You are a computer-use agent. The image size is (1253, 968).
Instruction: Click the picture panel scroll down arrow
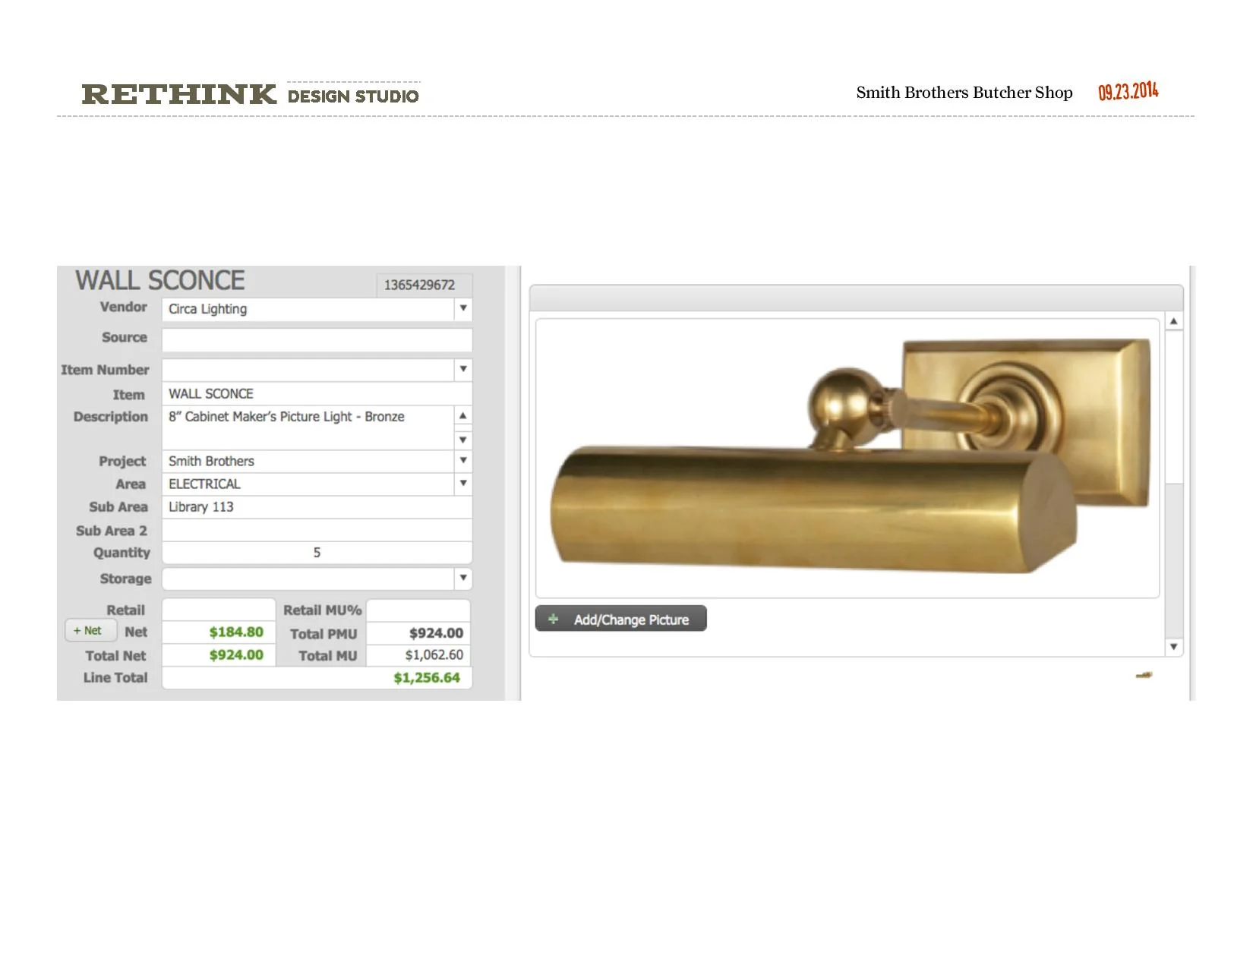pyautogui.click(x=1173, y=647)
